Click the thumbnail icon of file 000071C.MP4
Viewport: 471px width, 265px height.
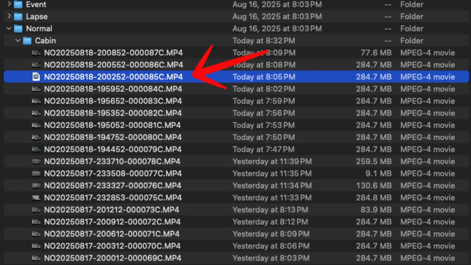coord(36,234)
